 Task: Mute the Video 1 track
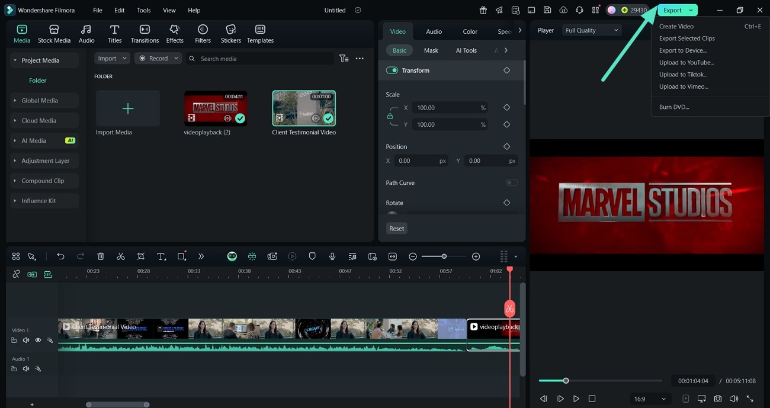coord(26,340)
